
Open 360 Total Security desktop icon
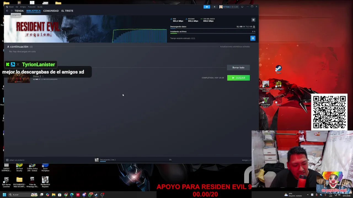19,167
